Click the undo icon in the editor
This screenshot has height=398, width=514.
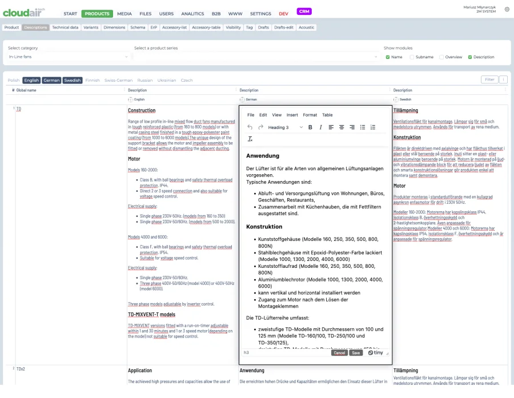click(250, 127)
